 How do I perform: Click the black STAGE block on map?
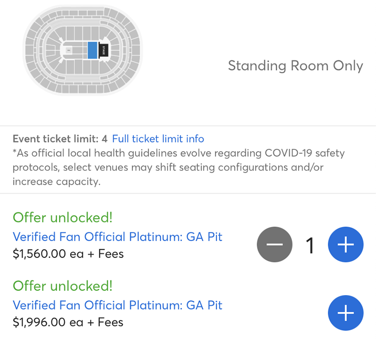pos(104,50)
